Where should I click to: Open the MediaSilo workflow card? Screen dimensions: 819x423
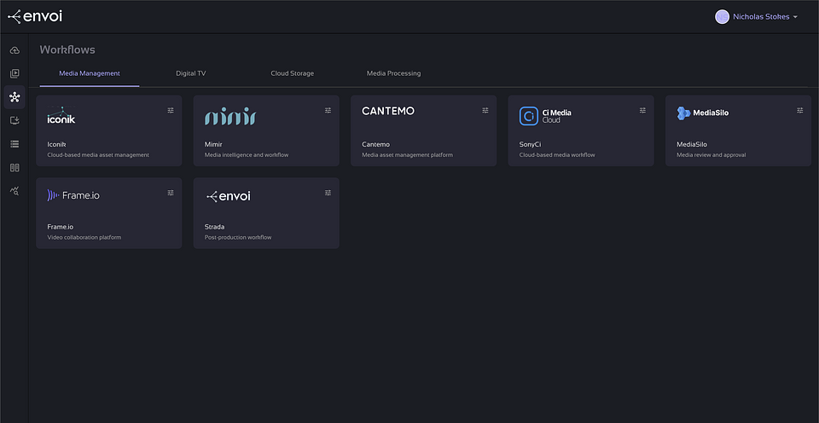click(x=738, y=130)
